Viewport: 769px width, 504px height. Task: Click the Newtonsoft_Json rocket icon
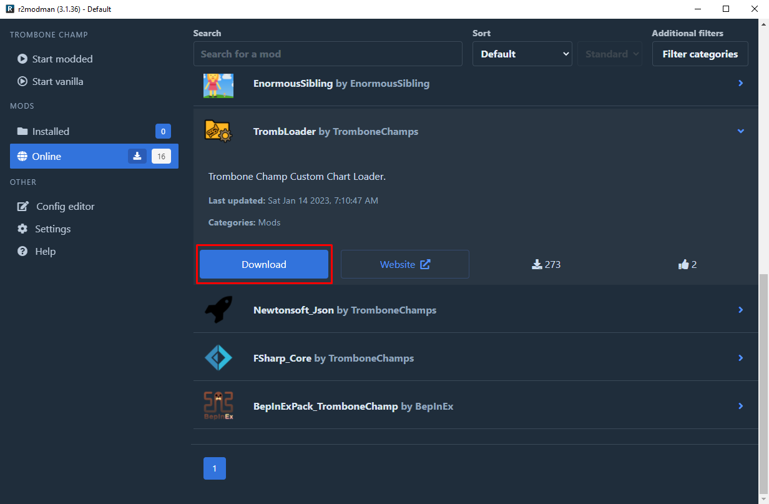218,310
